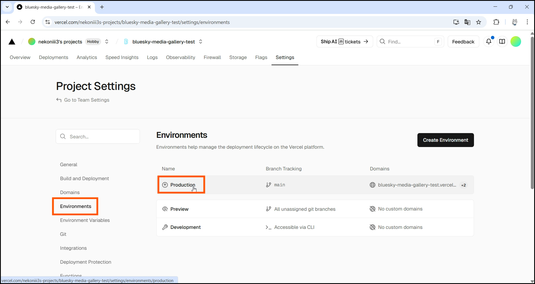
Task: Go to the Logs tab
Action: (x=152, y=57)
